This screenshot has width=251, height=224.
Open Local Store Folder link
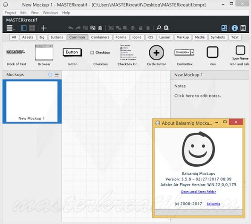click(x=198, y=192)
